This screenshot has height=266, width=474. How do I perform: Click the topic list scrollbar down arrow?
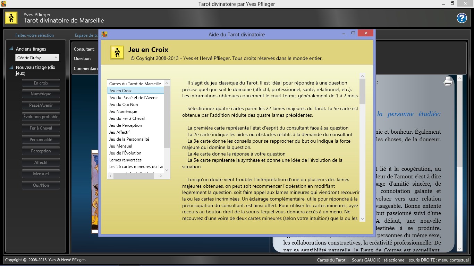tap(167, 170)
